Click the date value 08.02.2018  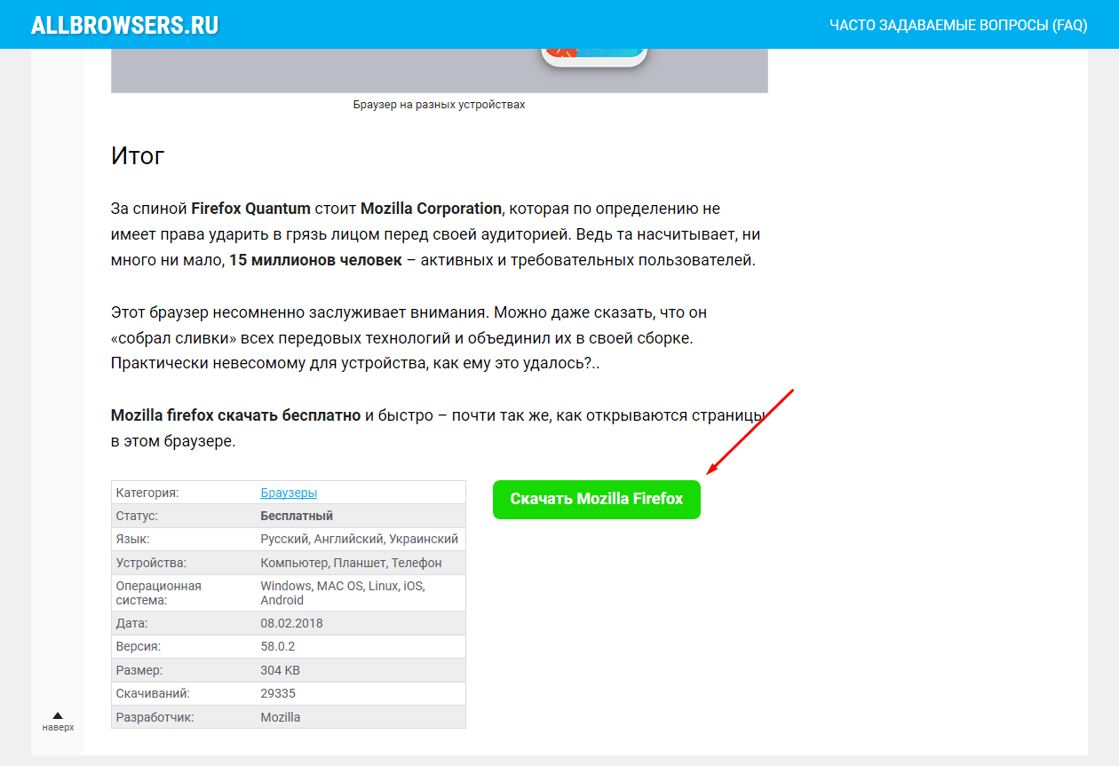pos(291,623)
